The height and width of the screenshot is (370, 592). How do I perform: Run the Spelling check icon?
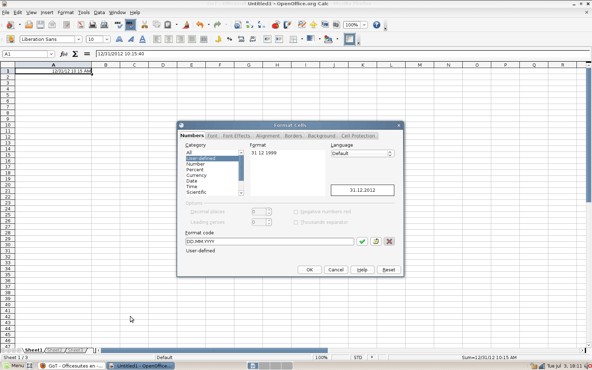coord(118,25)
